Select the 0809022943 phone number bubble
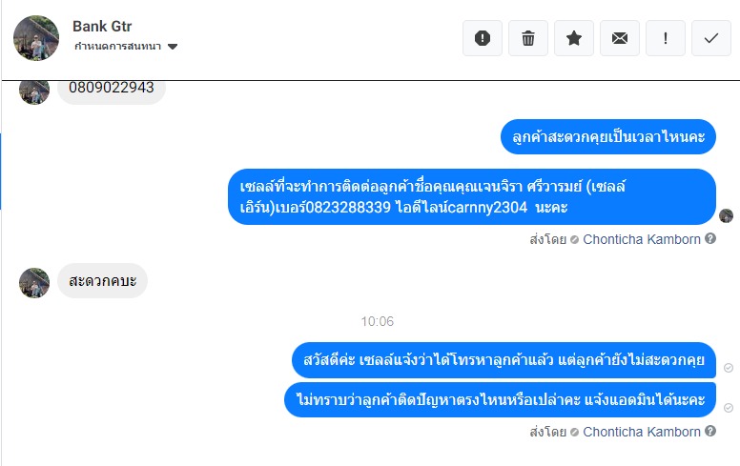740x466 pixels. tap(112, 88)
